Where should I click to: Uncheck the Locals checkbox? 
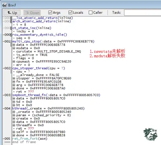pos(70,12)
